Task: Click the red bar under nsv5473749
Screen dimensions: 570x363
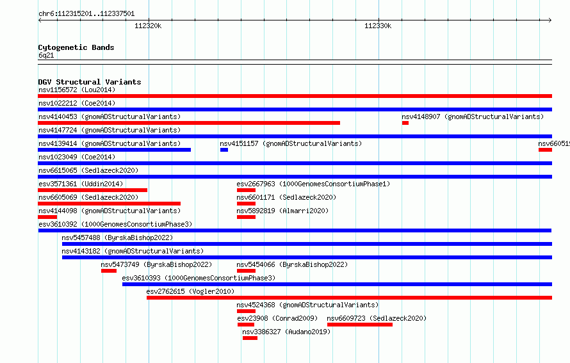Action: tap(109, 271)
